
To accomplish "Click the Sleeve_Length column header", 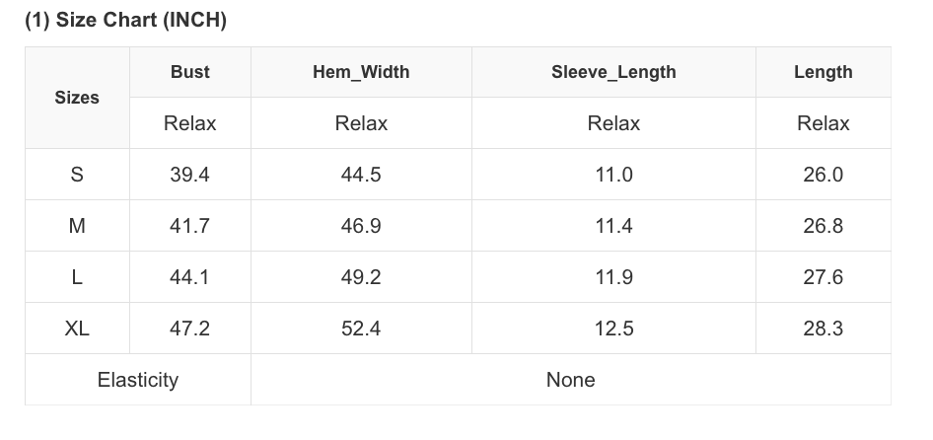I will pos(613,72).
